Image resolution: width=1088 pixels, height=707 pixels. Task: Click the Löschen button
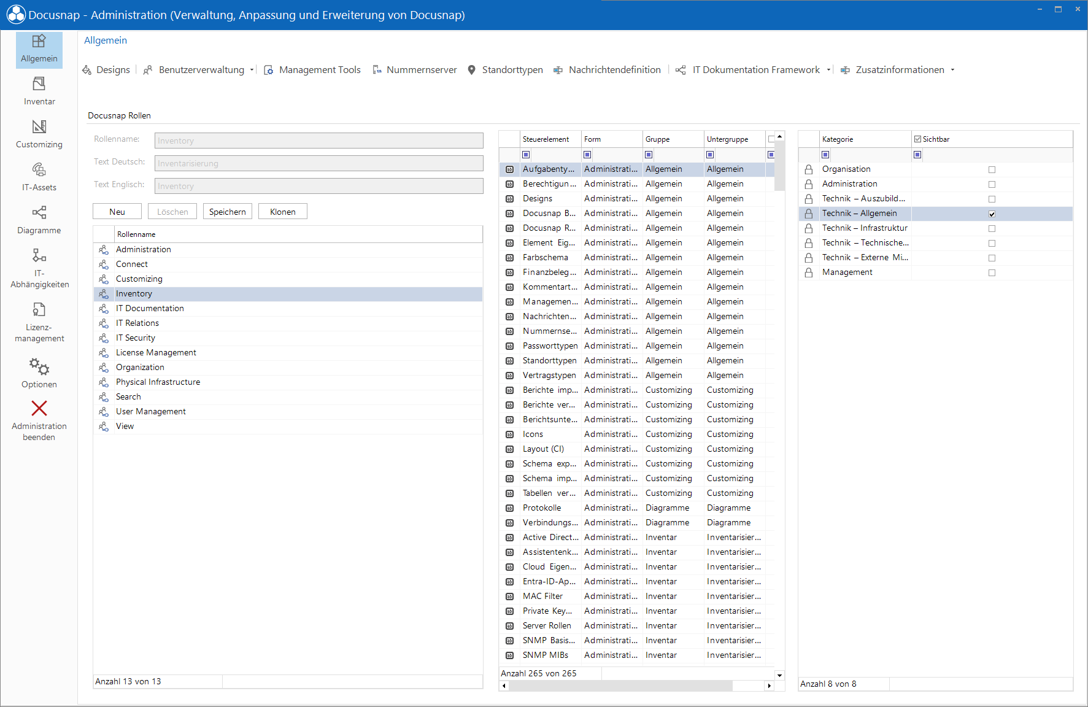click(172, 212)
